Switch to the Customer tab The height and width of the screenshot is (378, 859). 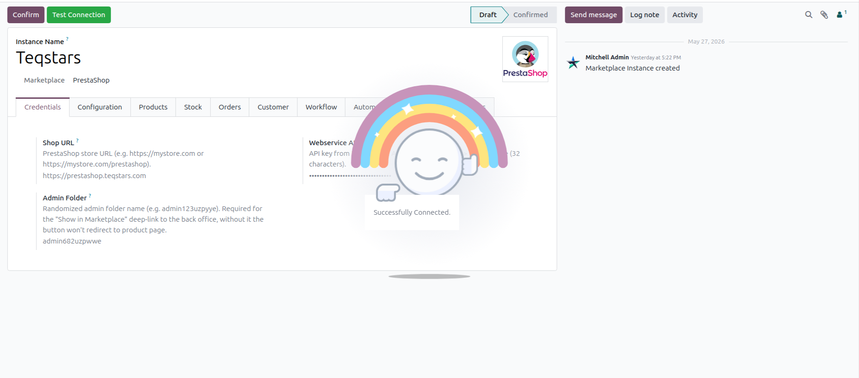tap(273, 107)
